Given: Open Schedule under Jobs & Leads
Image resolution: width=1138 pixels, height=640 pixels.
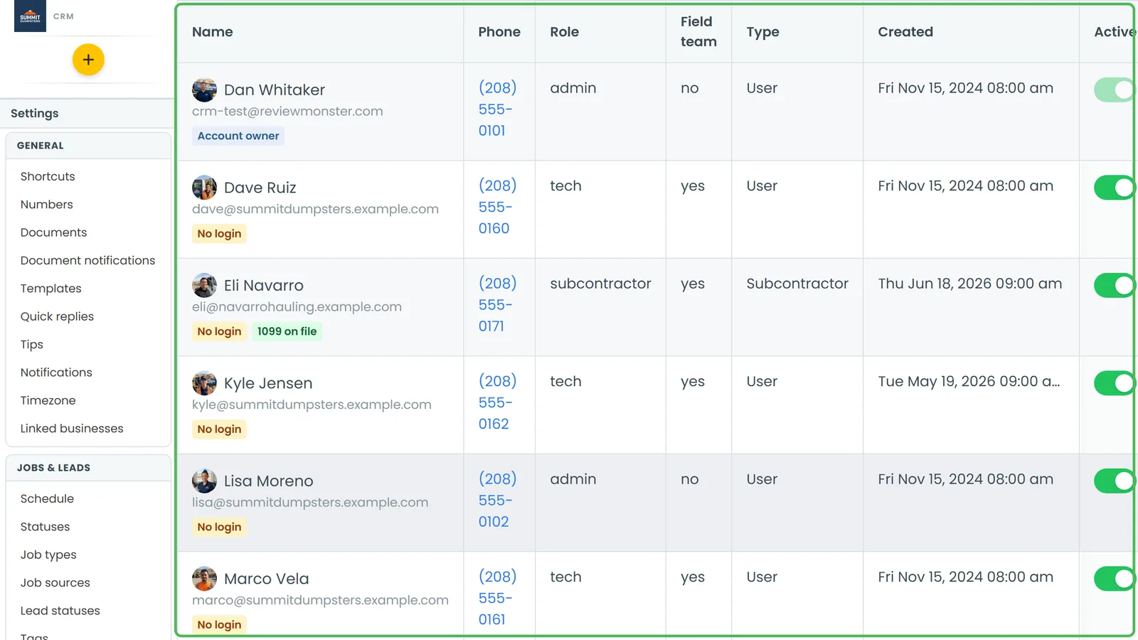Looking at the screenshot, I should [47, 498].
